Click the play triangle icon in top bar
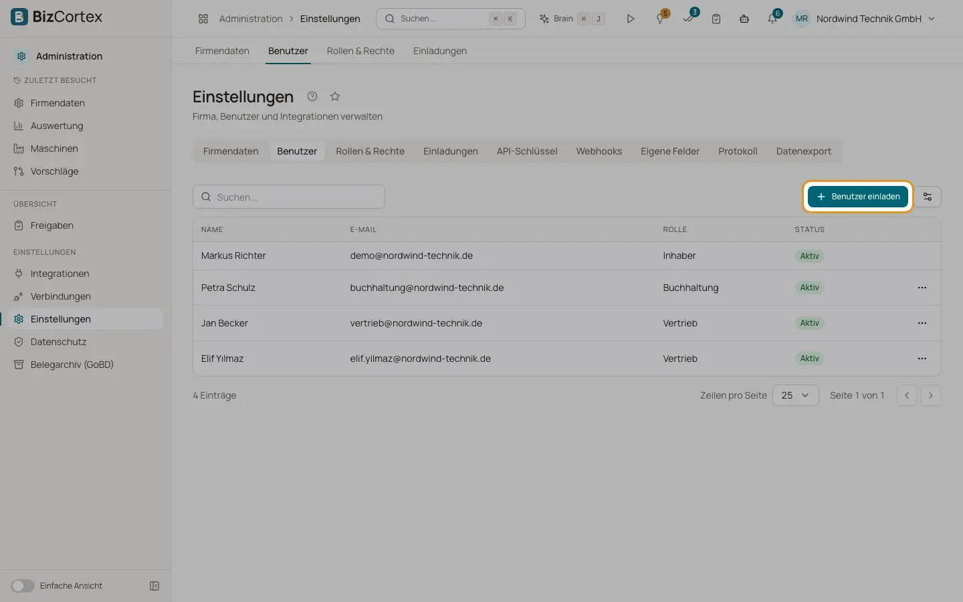Viewport: 963px width, 602px height. [631, 19]
